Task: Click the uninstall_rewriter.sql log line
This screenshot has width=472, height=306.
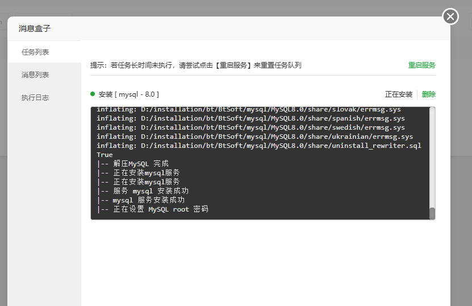Action: coord(259,146)
